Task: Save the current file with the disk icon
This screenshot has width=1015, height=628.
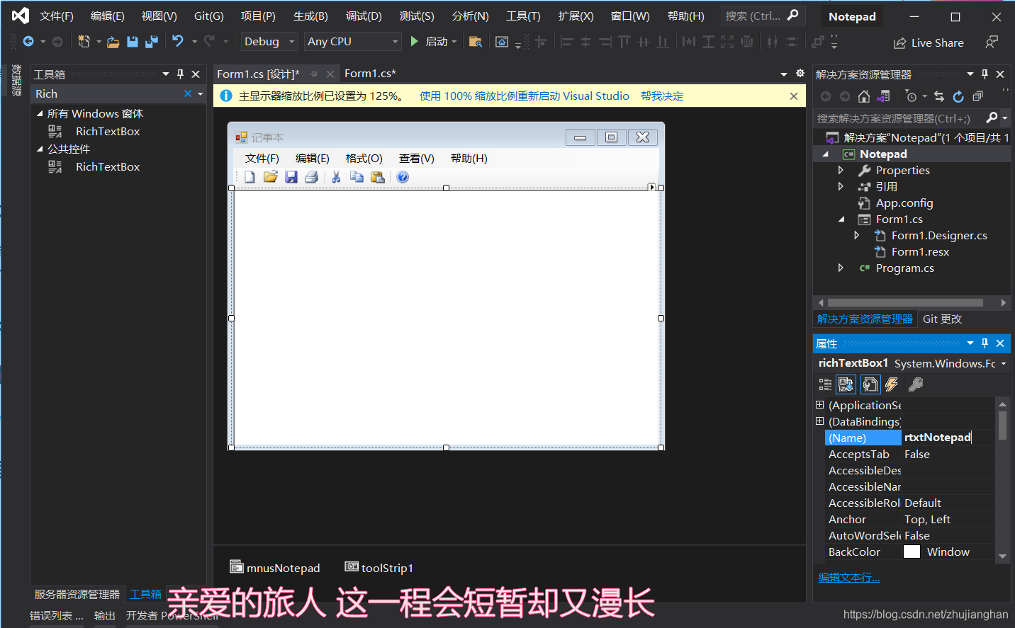Action: point(132,42)
